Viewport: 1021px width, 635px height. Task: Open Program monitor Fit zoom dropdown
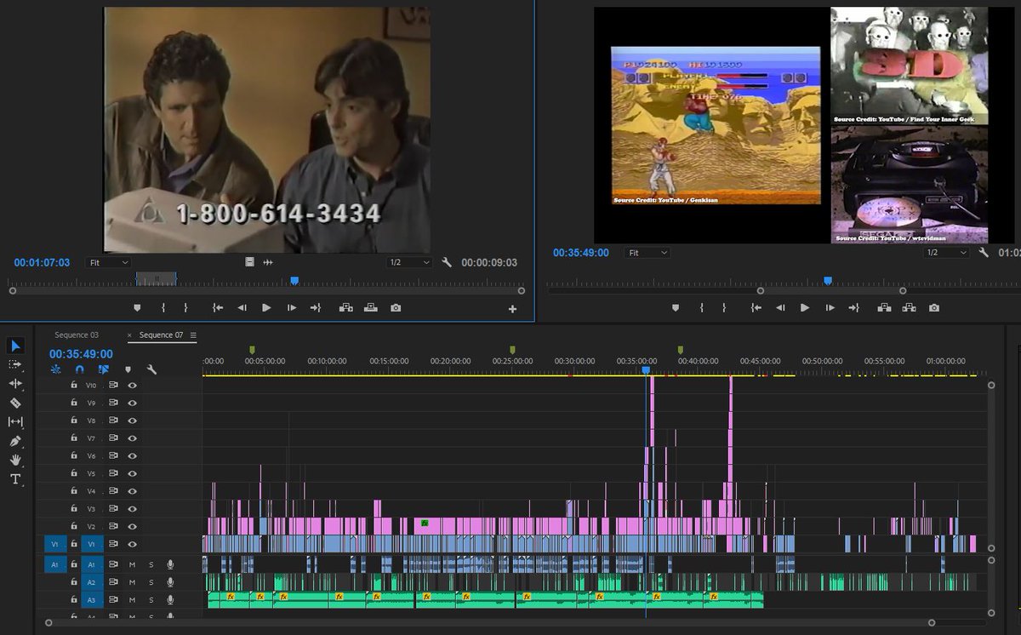(647, 253)
